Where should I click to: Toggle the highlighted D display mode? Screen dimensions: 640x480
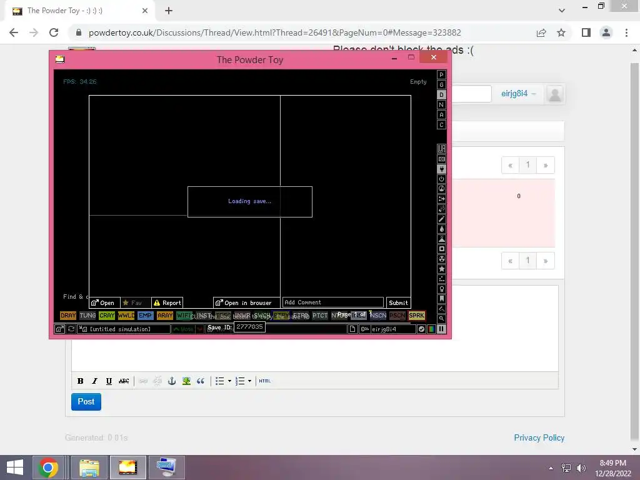tap(441, 95)
